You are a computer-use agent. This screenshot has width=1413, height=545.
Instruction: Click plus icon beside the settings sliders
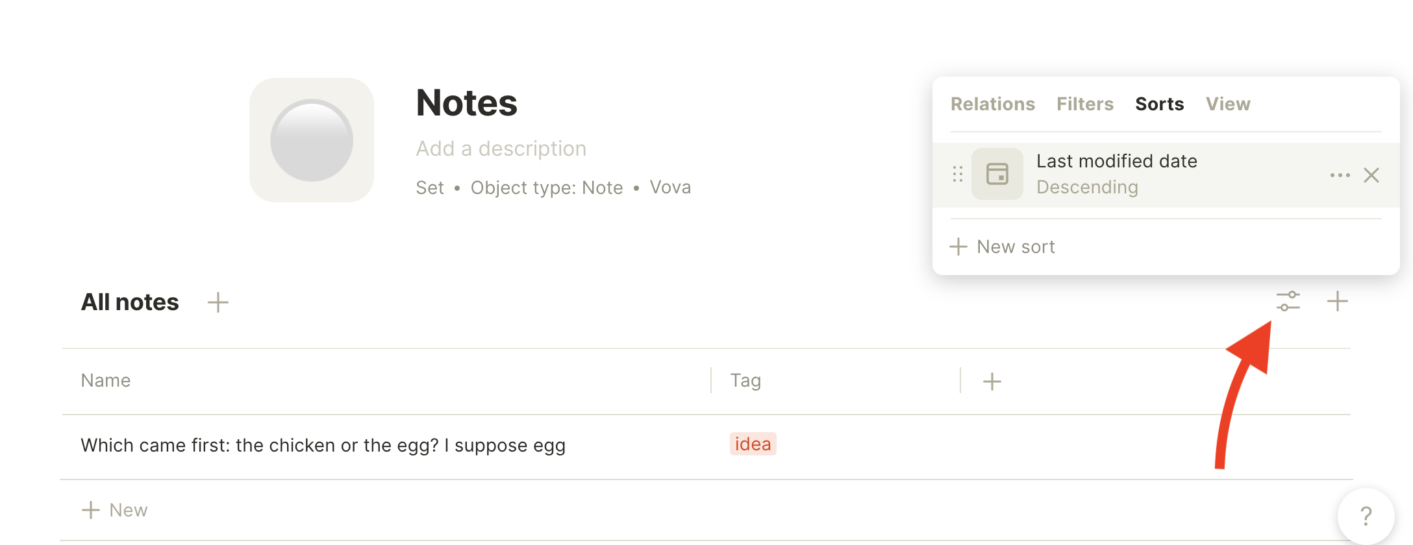pos(1337,302)
